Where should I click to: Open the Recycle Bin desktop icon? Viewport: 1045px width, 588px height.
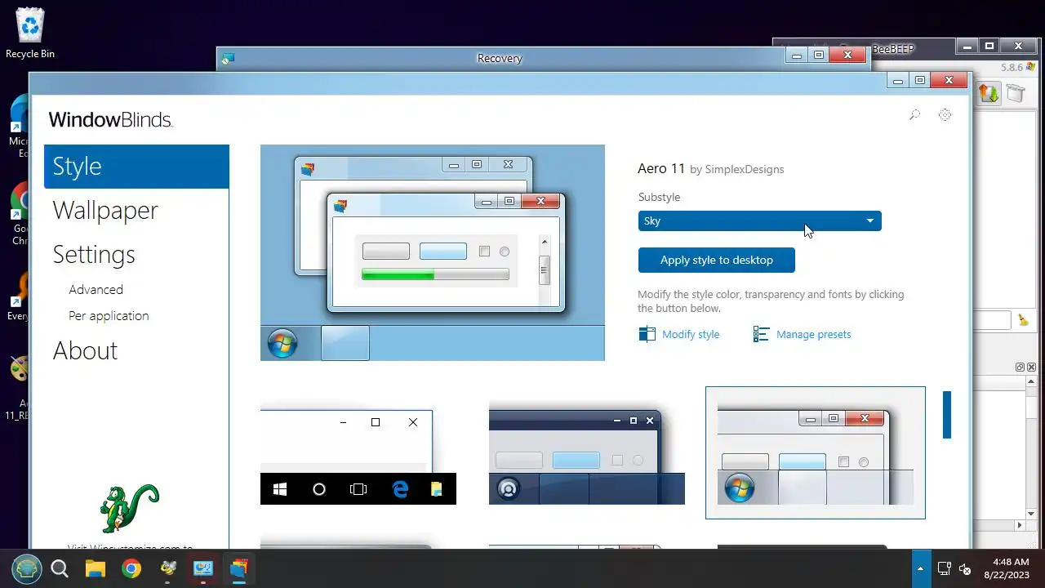(x=30, y=33)
